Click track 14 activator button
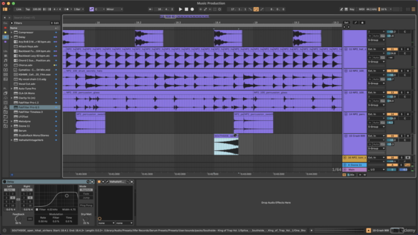 point(392,114)
